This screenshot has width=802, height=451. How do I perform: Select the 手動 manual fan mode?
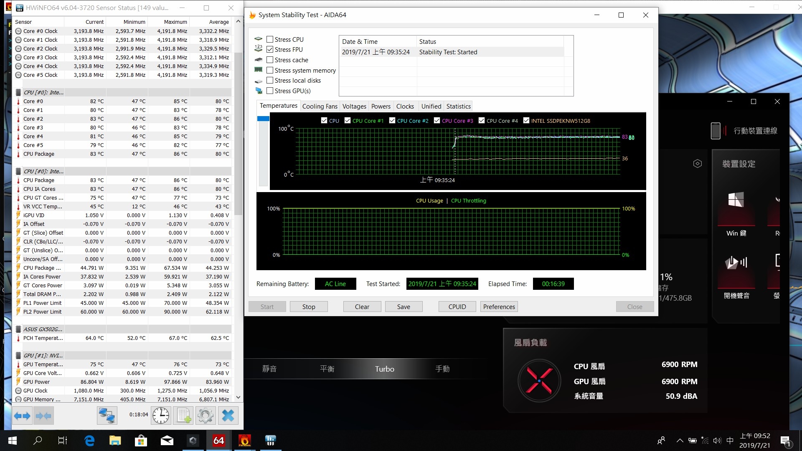pos(442,369)
